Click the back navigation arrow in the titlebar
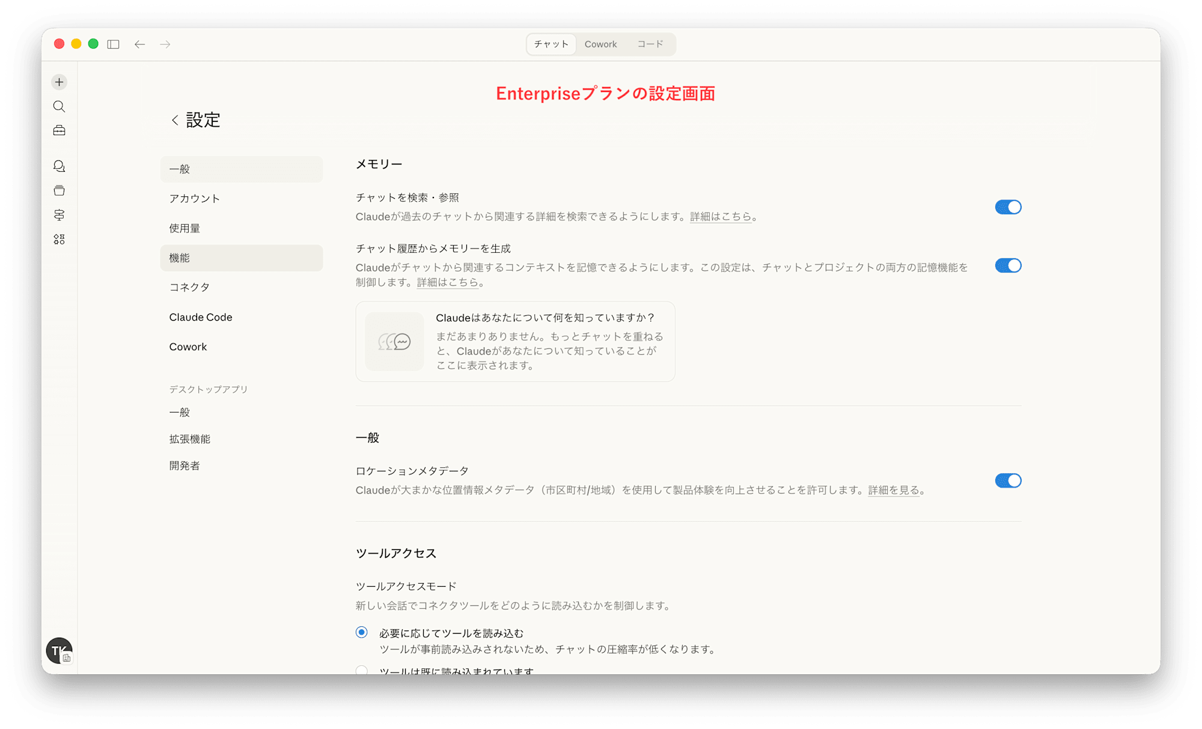Image resolution: width=1202 pixels, height=729 pixels. [x=139, y=44]
